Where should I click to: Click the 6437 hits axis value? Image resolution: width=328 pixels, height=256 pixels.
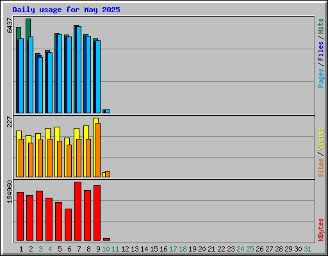pyautogui.click(x=10, y=26)
